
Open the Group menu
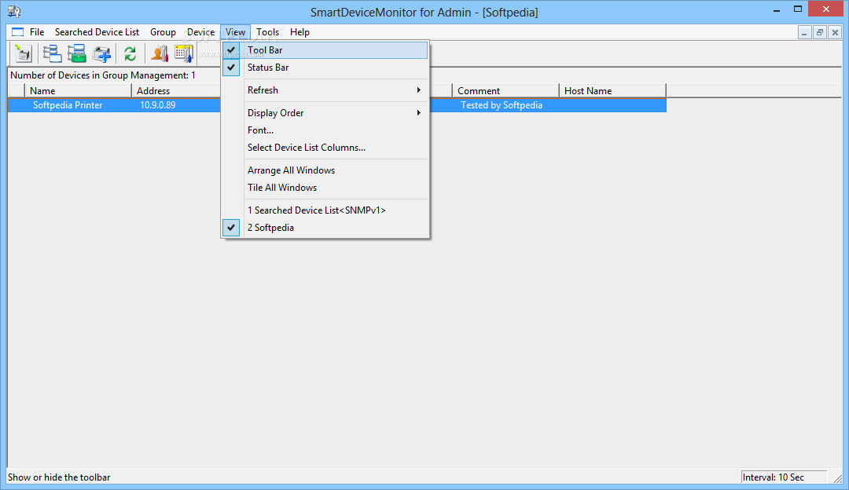[163, 32]
